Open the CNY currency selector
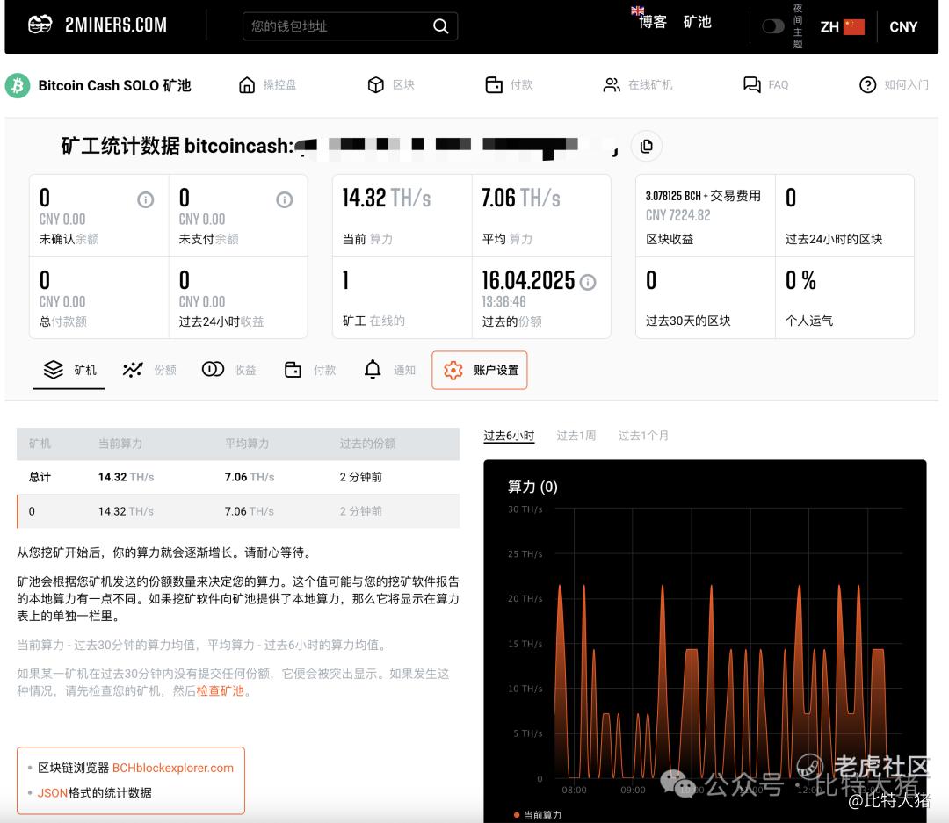 (x=903, y=26)
